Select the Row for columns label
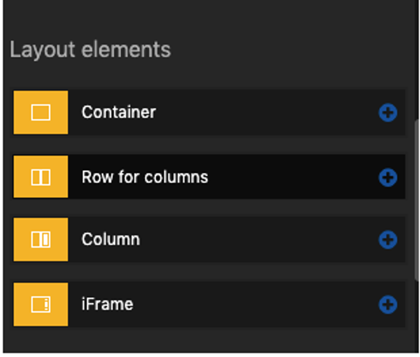 click(145, 177)
